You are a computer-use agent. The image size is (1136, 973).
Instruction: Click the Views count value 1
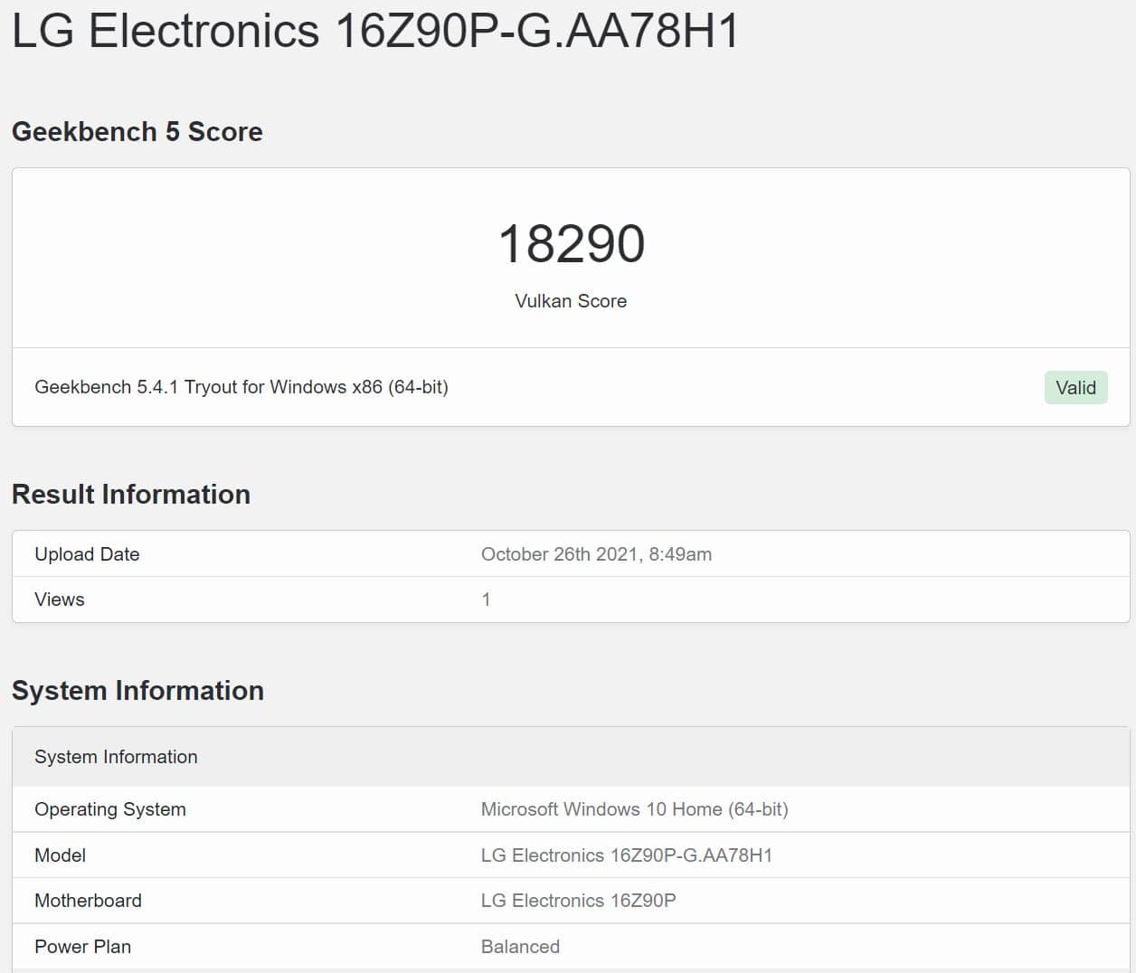coord(486,600)
